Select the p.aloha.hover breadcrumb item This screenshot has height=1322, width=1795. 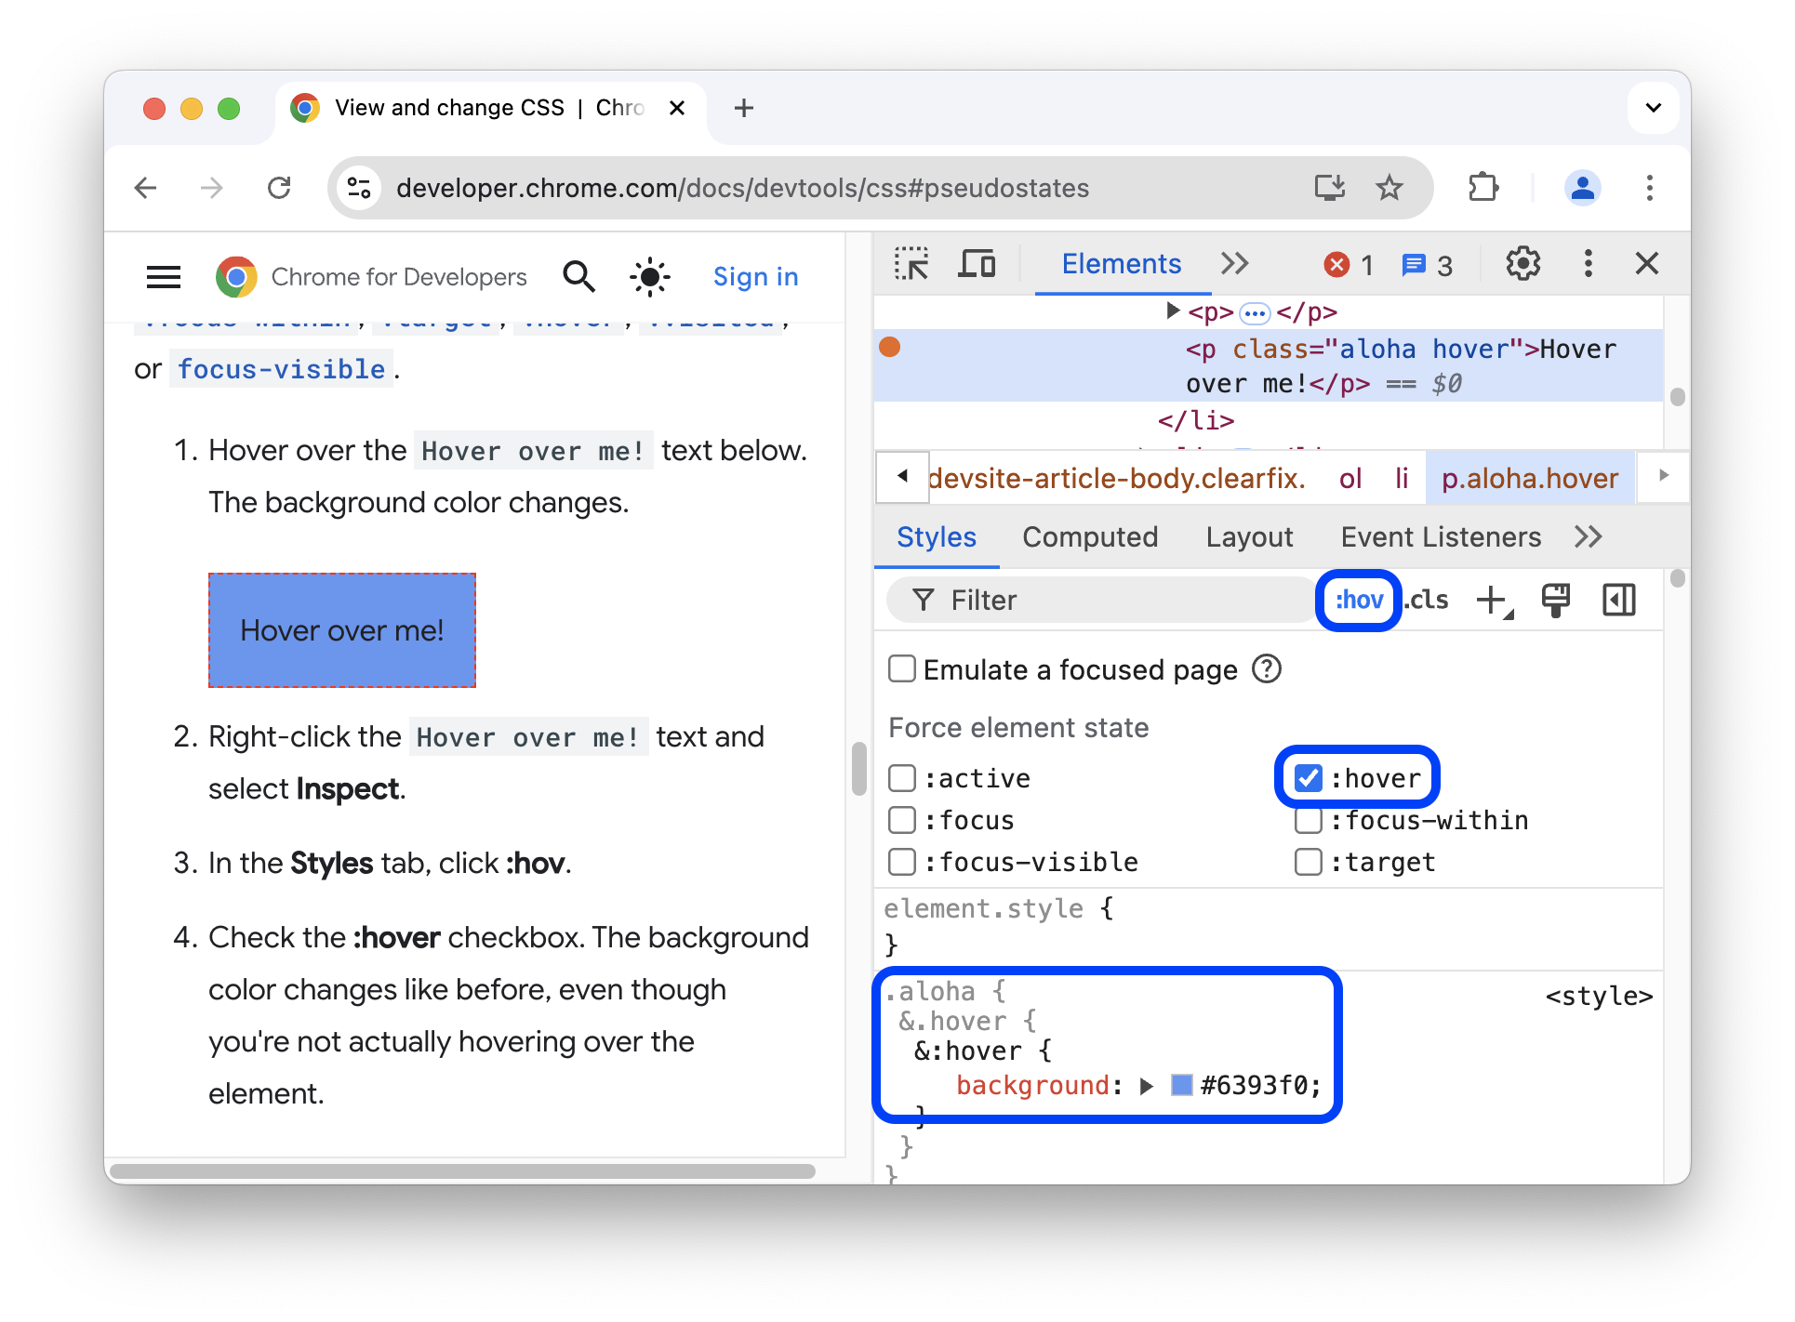pyautogui.click(x=1527, y=479)
